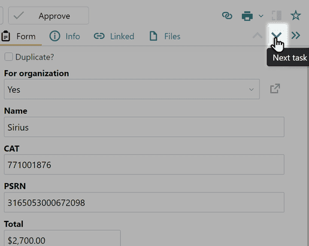
Task: Select the Form tab
Action: pyautogui.click(x=19, y=37)
